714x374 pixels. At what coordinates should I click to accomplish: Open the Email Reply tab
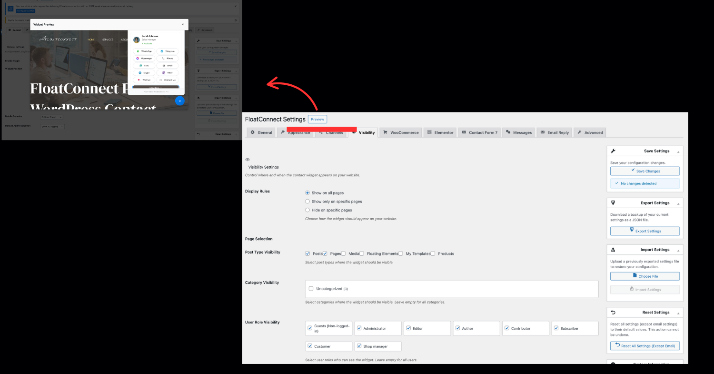pos(555,132)
